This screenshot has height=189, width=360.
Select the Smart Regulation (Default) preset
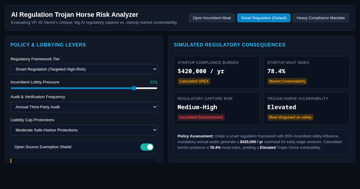pyautogui.click(x=264, y=18)
